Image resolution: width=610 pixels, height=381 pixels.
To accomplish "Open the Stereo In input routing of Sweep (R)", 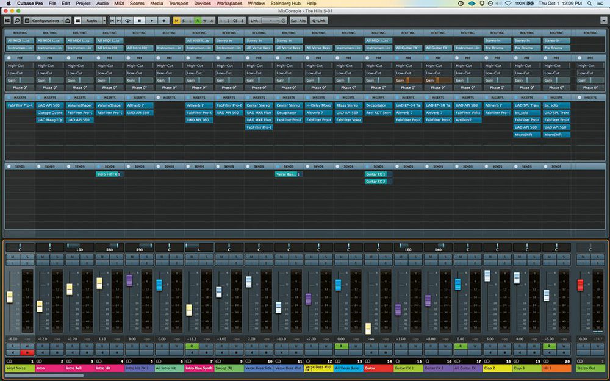I will (229, 40).
